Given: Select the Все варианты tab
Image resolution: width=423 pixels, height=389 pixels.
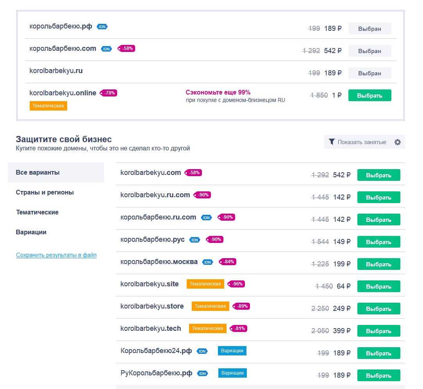Looking at the screenshot, I should pos(38,173).
